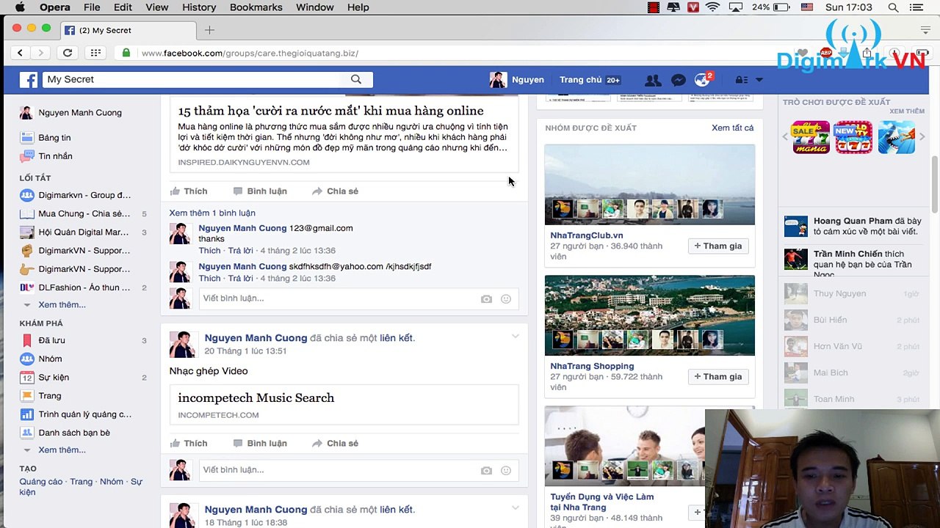This screenshot has width=940, height=528.
Task: Open NhaTrangClub.vn group cover image
Action: pyautogui.click(x=649, y=185)
